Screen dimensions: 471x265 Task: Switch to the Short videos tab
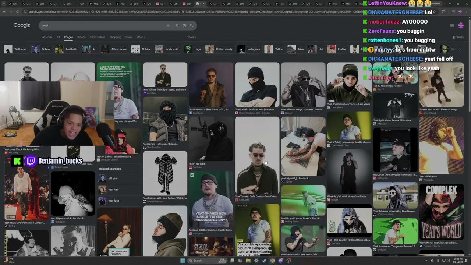pos(98,37)
